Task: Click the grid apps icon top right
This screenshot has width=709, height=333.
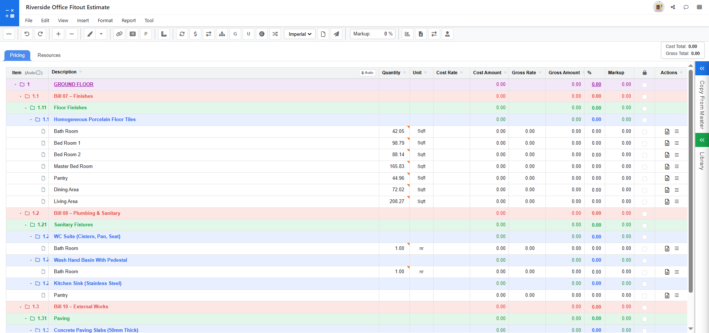Action: (699, 7)
